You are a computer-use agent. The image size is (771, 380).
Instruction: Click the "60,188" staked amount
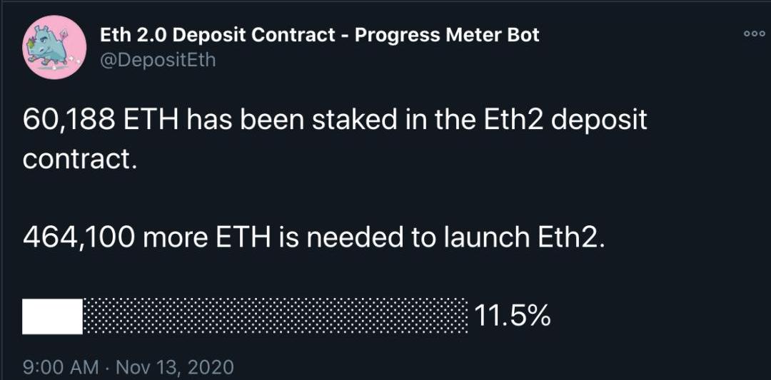point(69,119)
